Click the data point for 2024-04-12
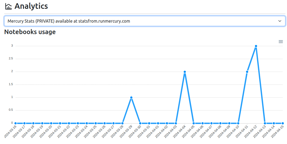 [256, 46]
